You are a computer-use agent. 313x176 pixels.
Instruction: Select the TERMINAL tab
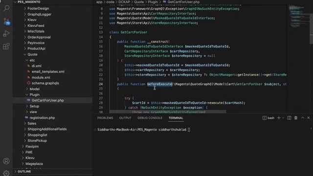(176, 118)
